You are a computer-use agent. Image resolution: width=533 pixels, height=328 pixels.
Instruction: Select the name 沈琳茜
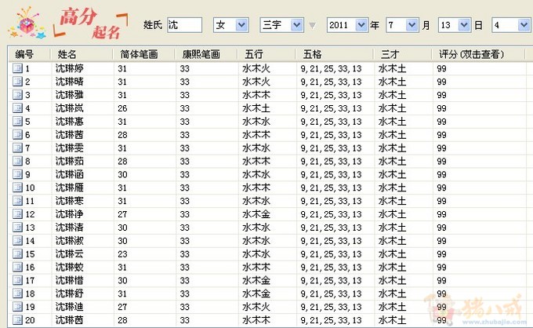[69, 135]
